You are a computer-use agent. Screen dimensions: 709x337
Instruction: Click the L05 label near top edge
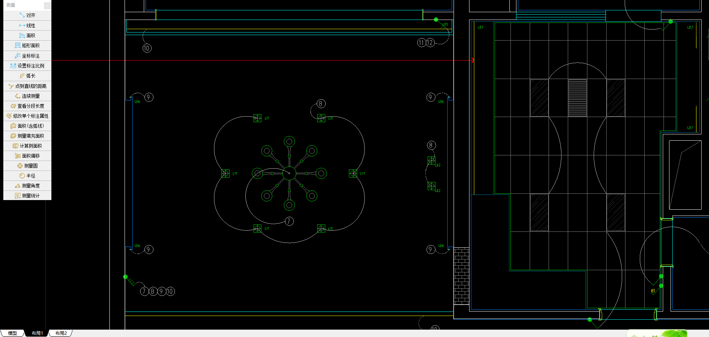445,25
